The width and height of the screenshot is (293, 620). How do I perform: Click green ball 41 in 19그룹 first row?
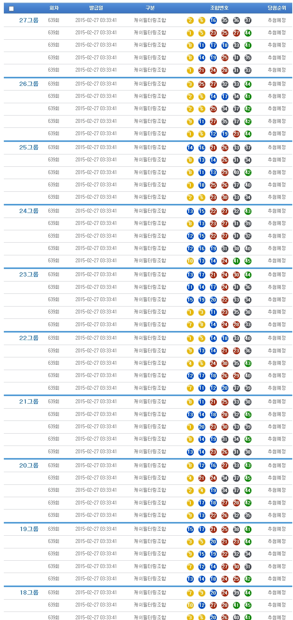pyautogui.click(x=248, y=529)
